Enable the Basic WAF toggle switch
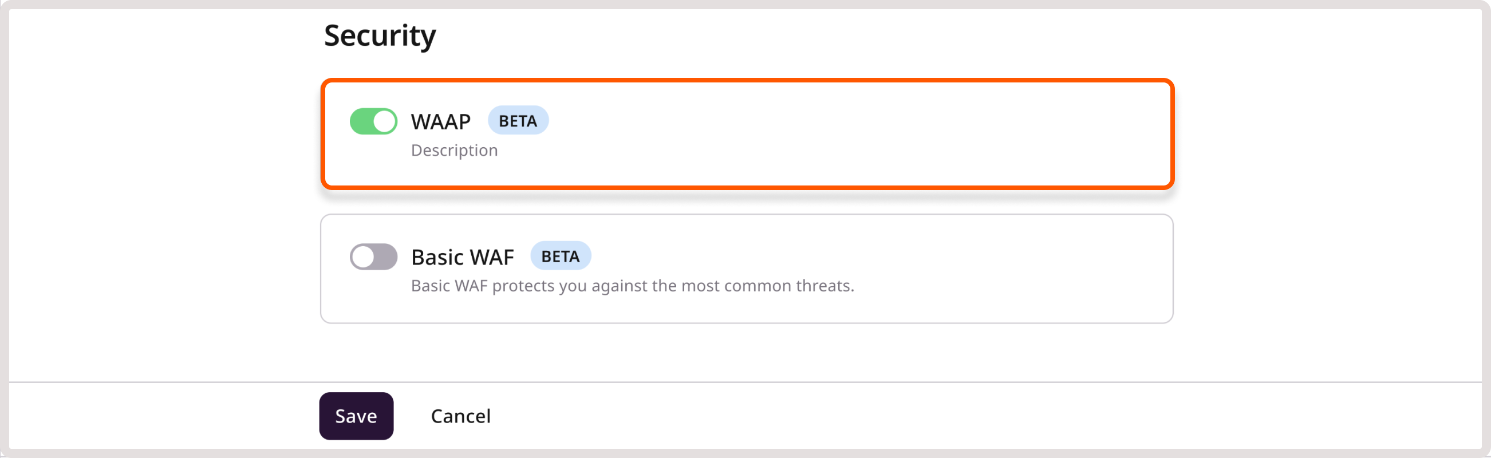This screenshot has height=458, width=1491. coord(373,256)
